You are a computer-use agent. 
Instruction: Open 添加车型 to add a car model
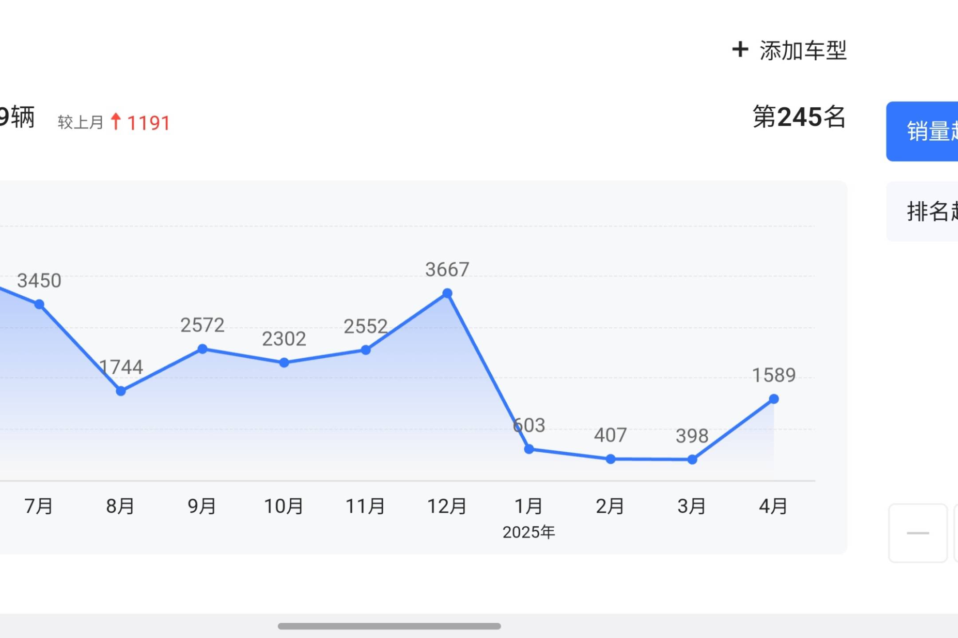point(789,50)
